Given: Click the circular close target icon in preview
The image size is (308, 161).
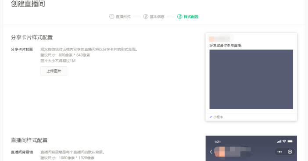Looking at the screenshot, I should 290,152.
